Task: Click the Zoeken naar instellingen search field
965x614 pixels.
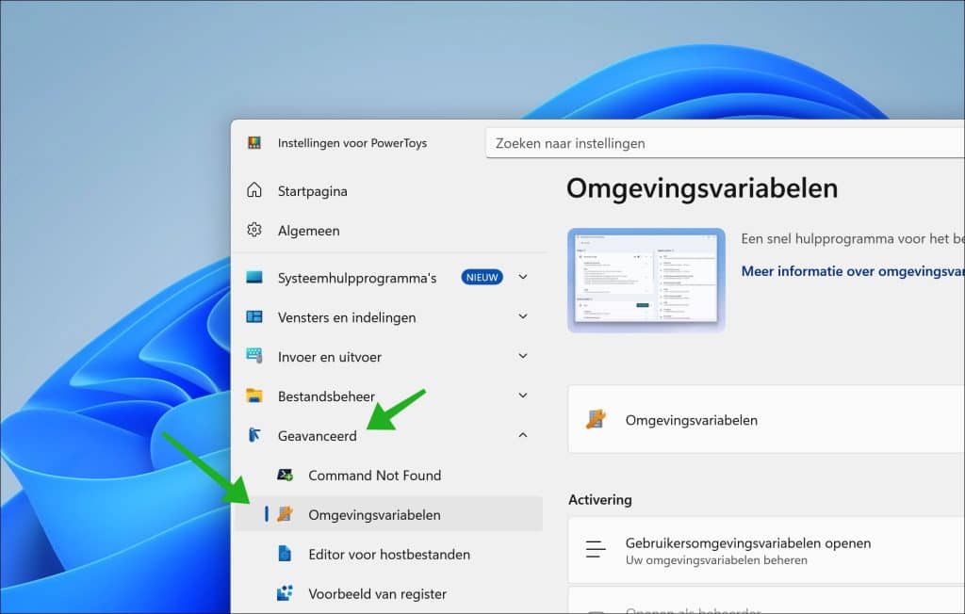Action: (x=725, y=143)
